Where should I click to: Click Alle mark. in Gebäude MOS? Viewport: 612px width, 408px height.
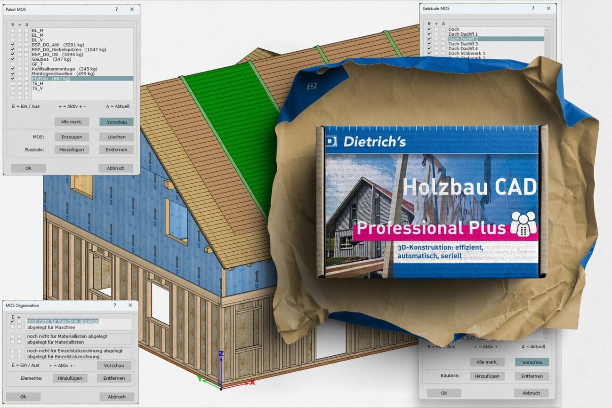pyautogui.click(x=487, y=362)
